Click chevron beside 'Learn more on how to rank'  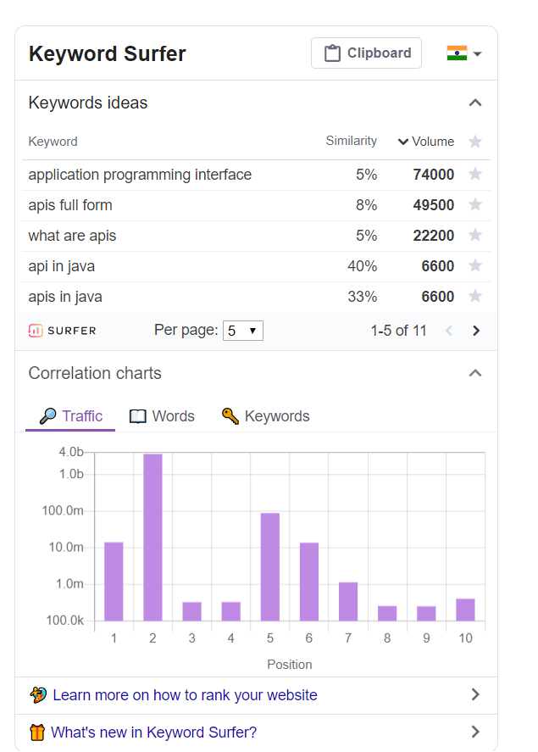point(474,694)
